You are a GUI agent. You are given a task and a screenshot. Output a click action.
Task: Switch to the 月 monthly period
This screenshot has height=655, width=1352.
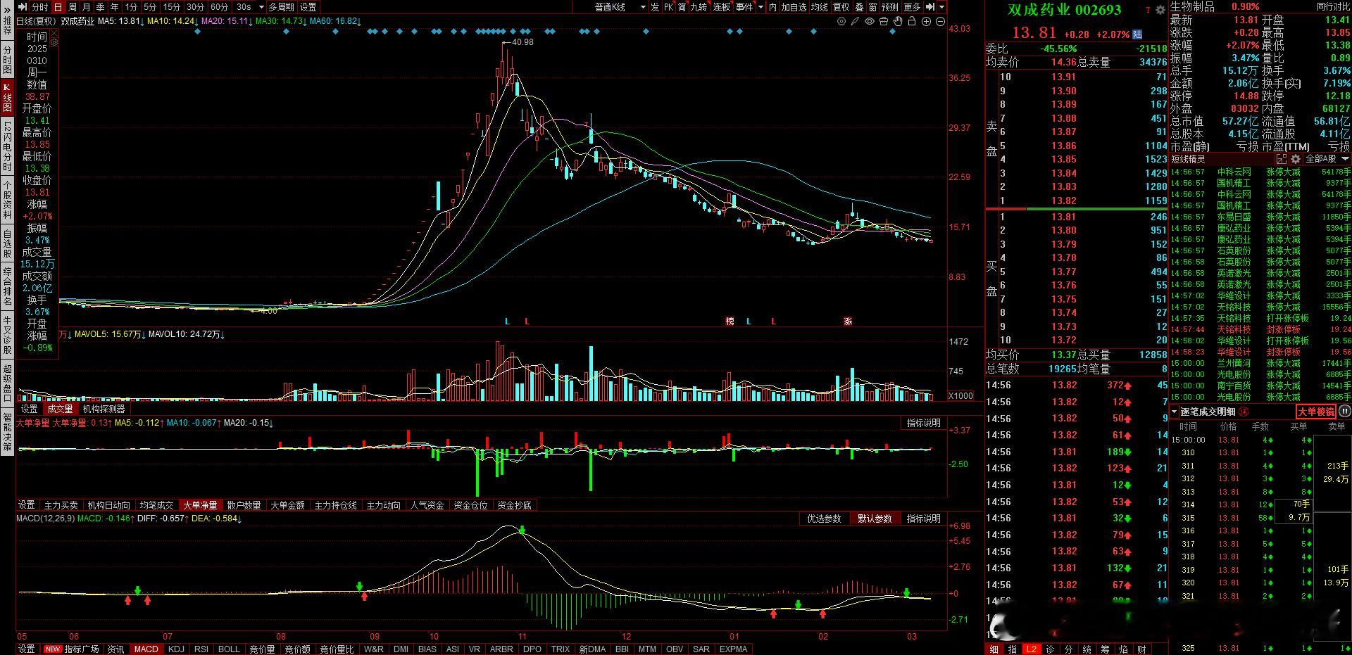tap(87, 7)
